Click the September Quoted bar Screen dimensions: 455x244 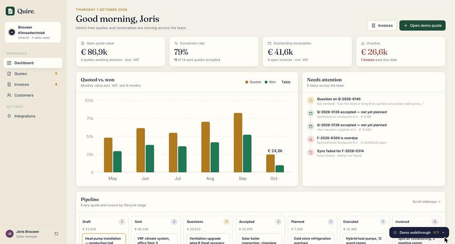[x=238, y=143]
